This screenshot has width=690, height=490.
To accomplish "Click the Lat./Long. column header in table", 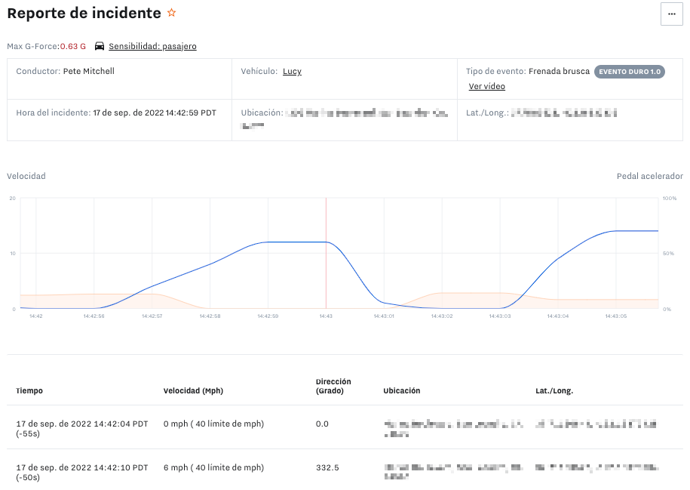I will click(554, 391).
